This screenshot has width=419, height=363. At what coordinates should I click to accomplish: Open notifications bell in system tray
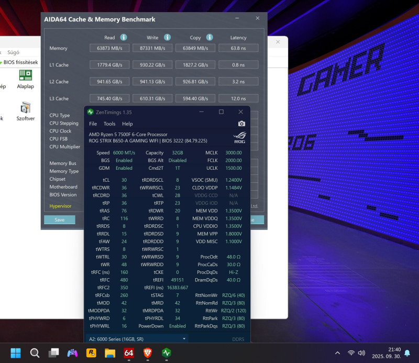tap(407, 353)
